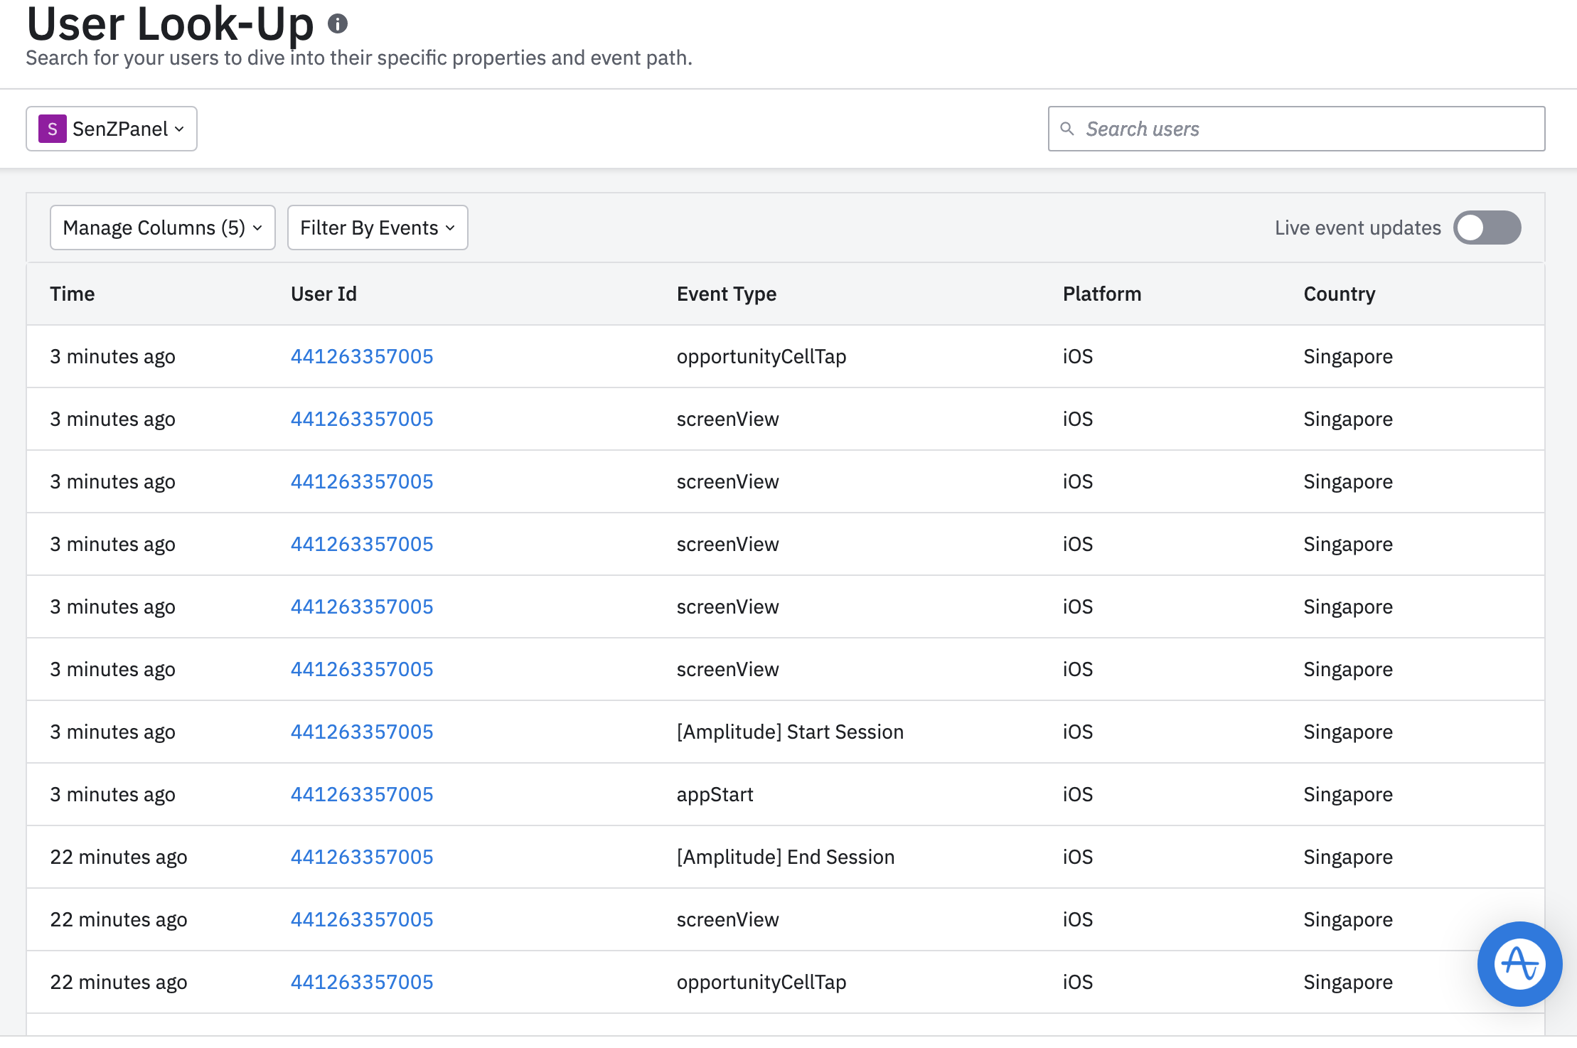Screen dimensions: 1577x1048
Task: Open user ID link in opportunityCellTap first row
Action: click(x=362, y=356)
